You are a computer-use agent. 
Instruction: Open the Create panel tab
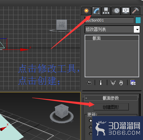pos(86,11)
